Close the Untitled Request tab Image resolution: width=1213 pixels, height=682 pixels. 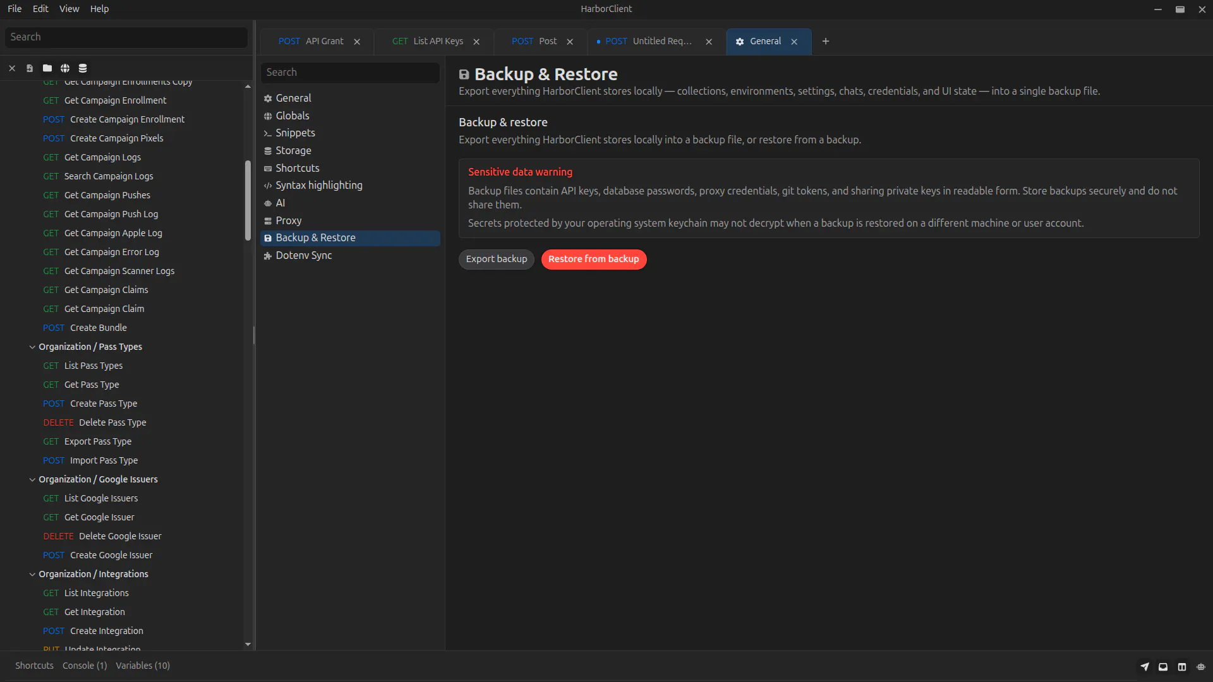coord(709,42)
